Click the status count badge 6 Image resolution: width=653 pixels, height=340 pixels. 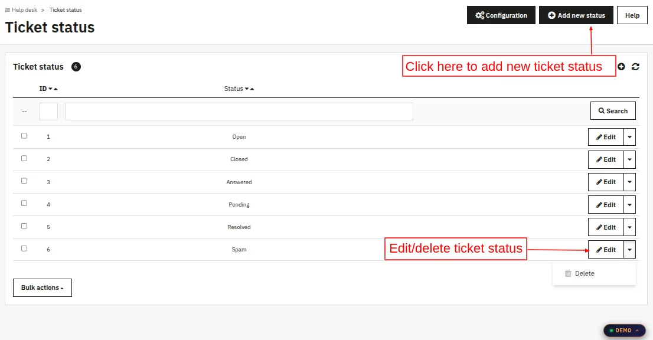click(76, 67)
